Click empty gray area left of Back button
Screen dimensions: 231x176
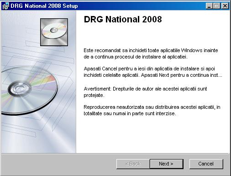coord(58,164)
